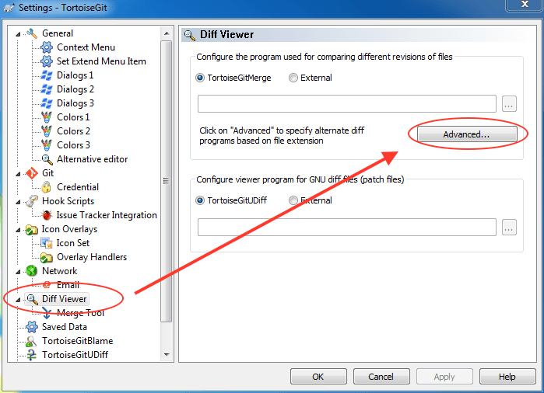Click the Colors 2 palette icon
The width and height of the screenshot is (544, 393).
point(47,131)
